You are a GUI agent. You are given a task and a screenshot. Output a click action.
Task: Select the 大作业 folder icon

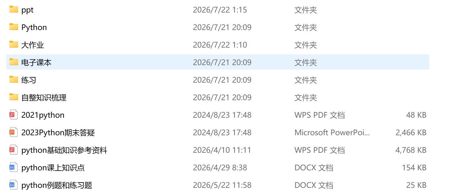[x=13, y=44]
